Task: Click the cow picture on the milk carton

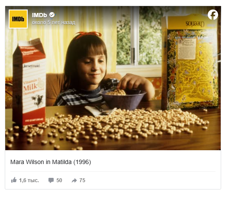Action: 38,100
